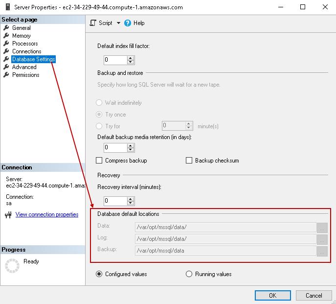Decrease the recovery interval minutes value

131,203
